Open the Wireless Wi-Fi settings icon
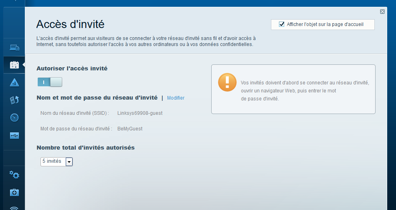 click(x=14, y=207)
